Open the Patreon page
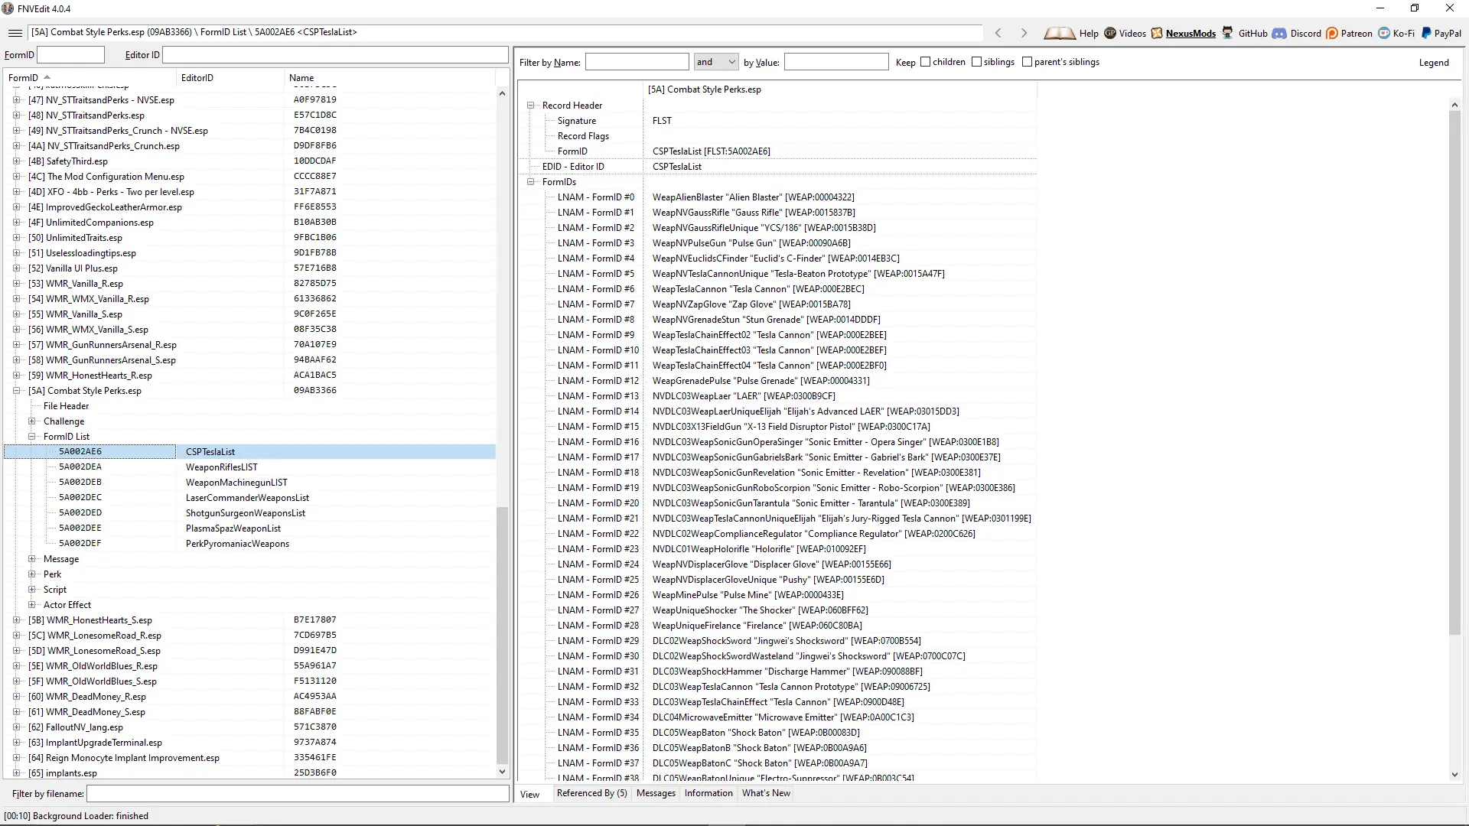Screen dimensions: 1469x826 [1349, 33]
